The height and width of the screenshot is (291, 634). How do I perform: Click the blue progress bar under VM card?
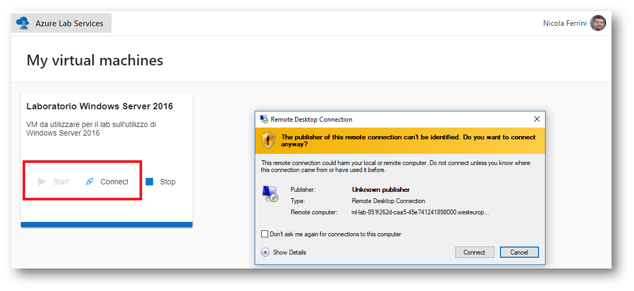click(x=107, y=225)
